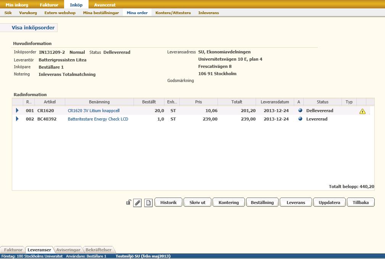The width and height of the screenshot is (385, 259).
Task: Click the Historik button
Action: pyautogui.click(x=168, y=203)
